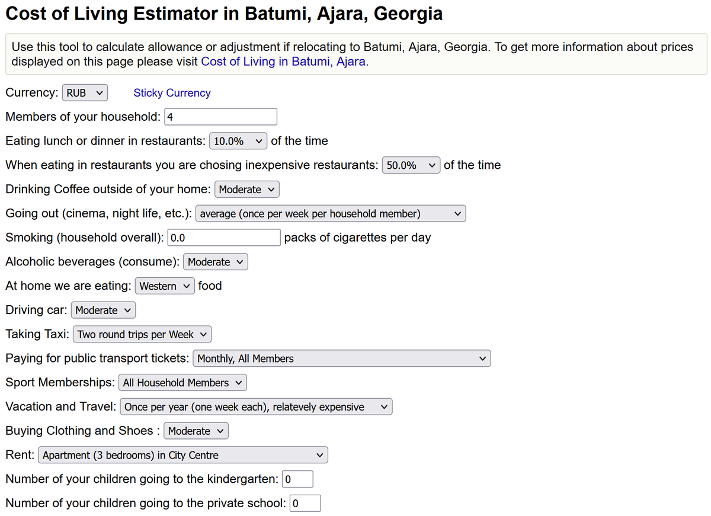Expand the Drinking Coffee dropdown
This screenshot has height=516, width=711.
[246, 190]
